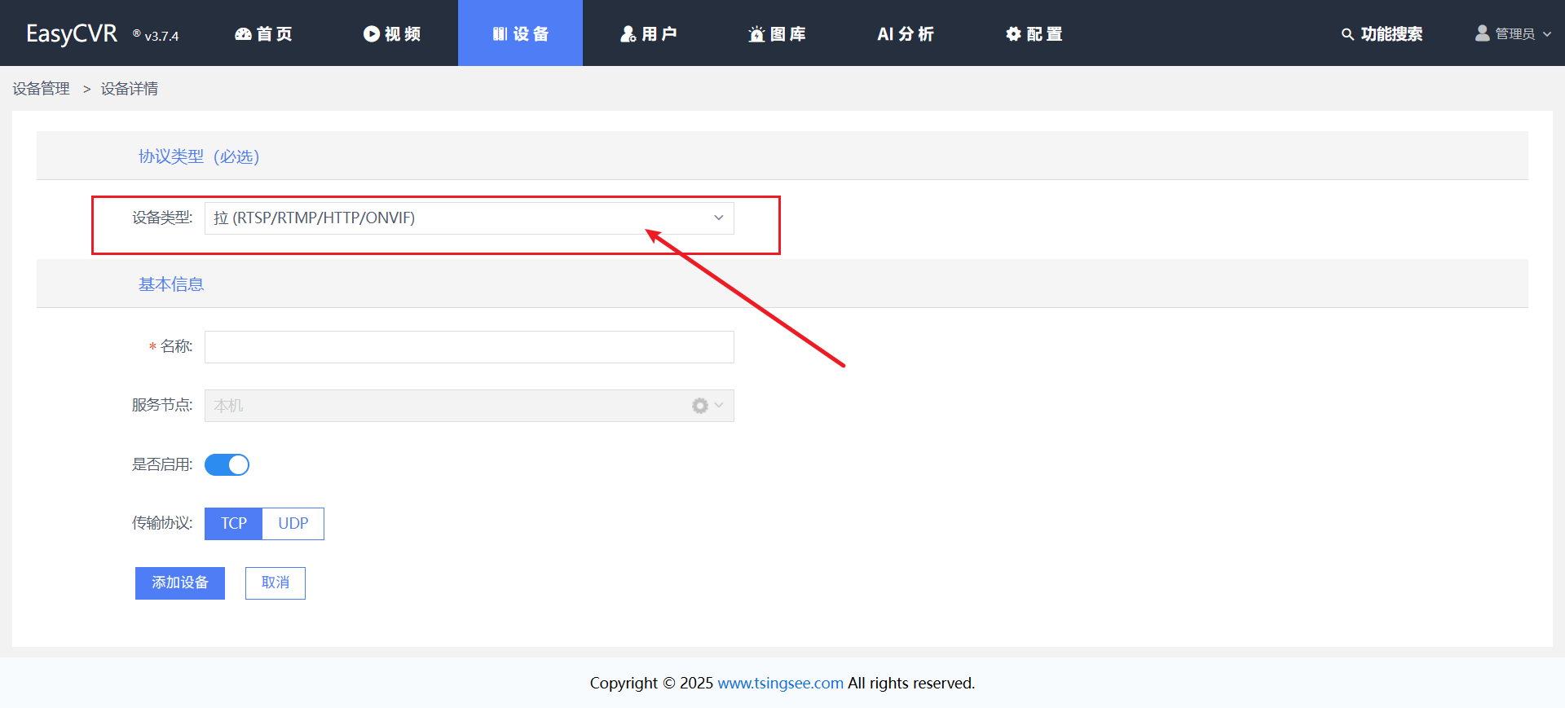1565x708 pixels.
Task: Open the 设备类型 dropdown
Action: pos(469,218)
